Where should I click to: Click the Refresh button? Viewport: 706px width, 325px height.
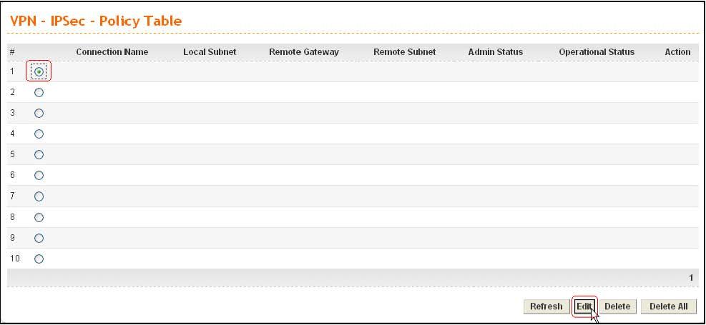pos(546,306)
